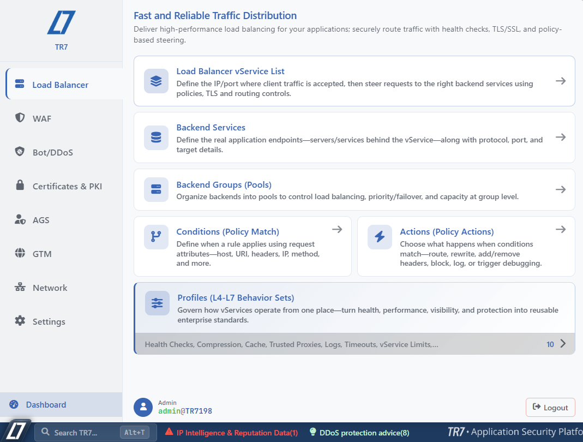Click the Profiles summary list of Health Checks
The height and width of the screenshot is (442, 583).
point(291,344)
